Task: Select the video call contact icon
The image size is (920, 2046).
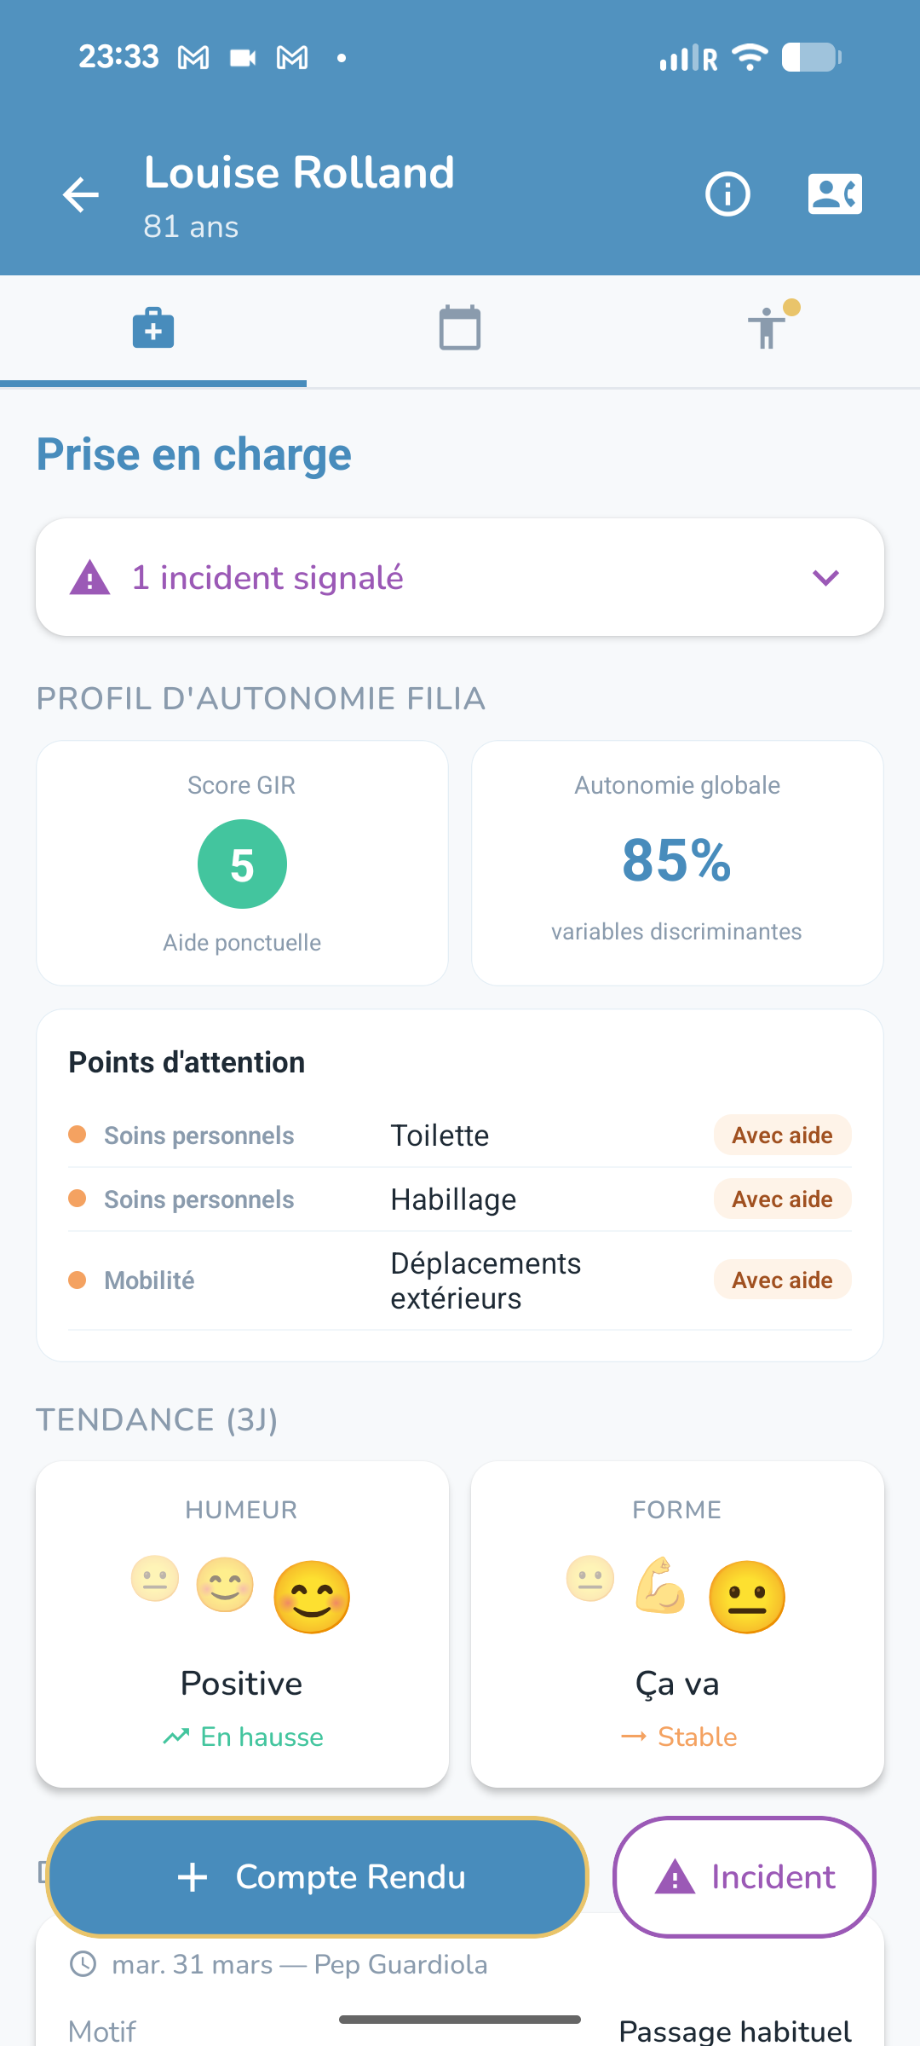Action: click(834, 193)
